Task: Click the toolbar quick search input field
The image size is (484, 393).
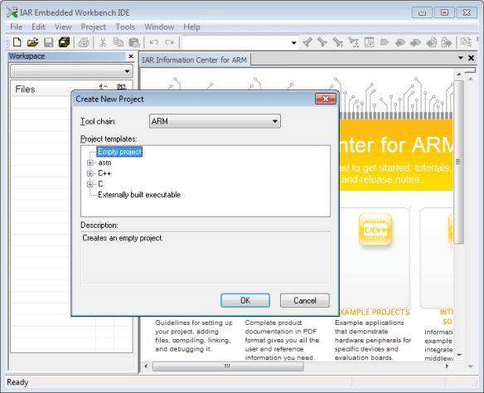Action: click(236, 42)
